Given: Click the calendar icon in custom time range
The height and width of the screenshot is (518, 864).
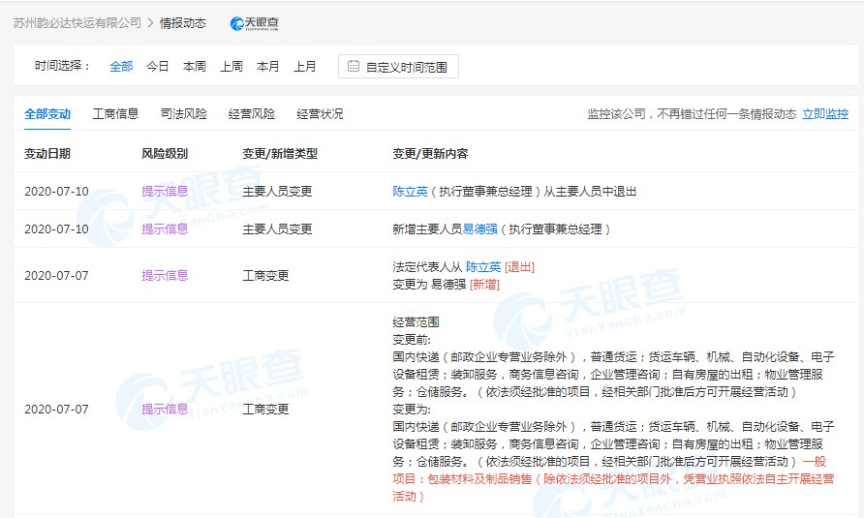Looking at the screenshot, I should 354,66.
